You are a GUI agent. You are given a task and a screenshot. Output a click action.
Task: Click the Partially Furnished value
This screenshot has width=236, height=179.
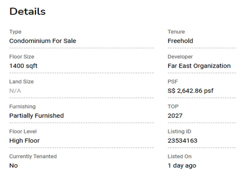(x=36, y=116)
